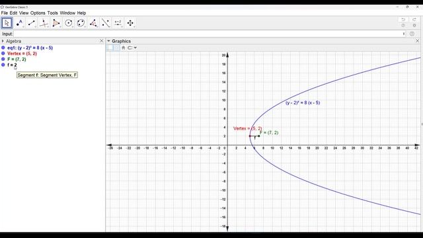Expand the Algebra view style bar
423x238 pixels.
point(3,41)
